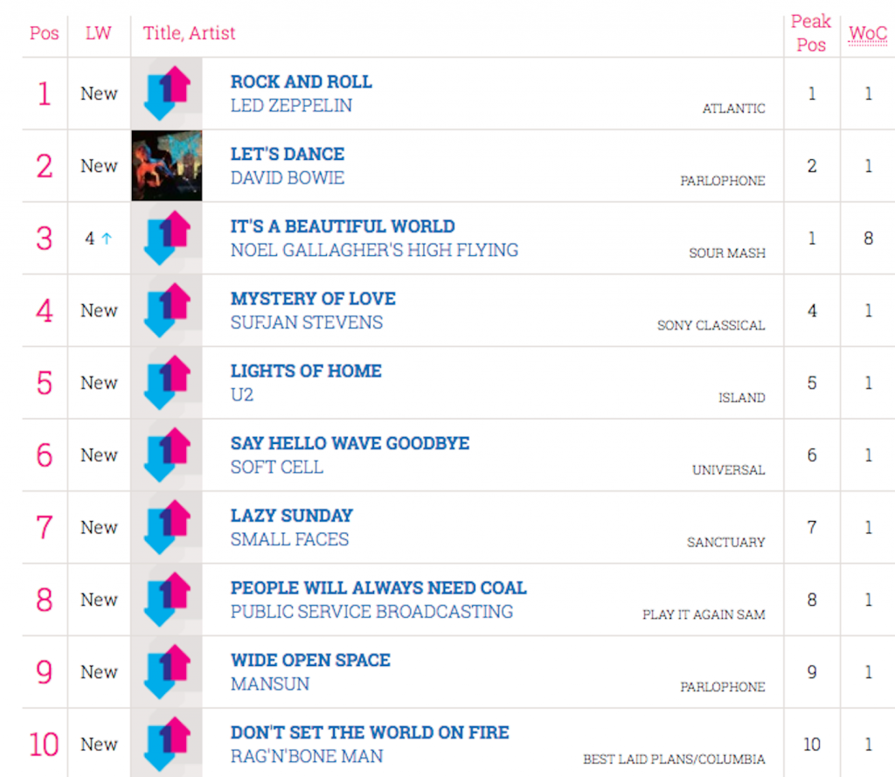Select the Soft Cell artist link

point(276,468)
